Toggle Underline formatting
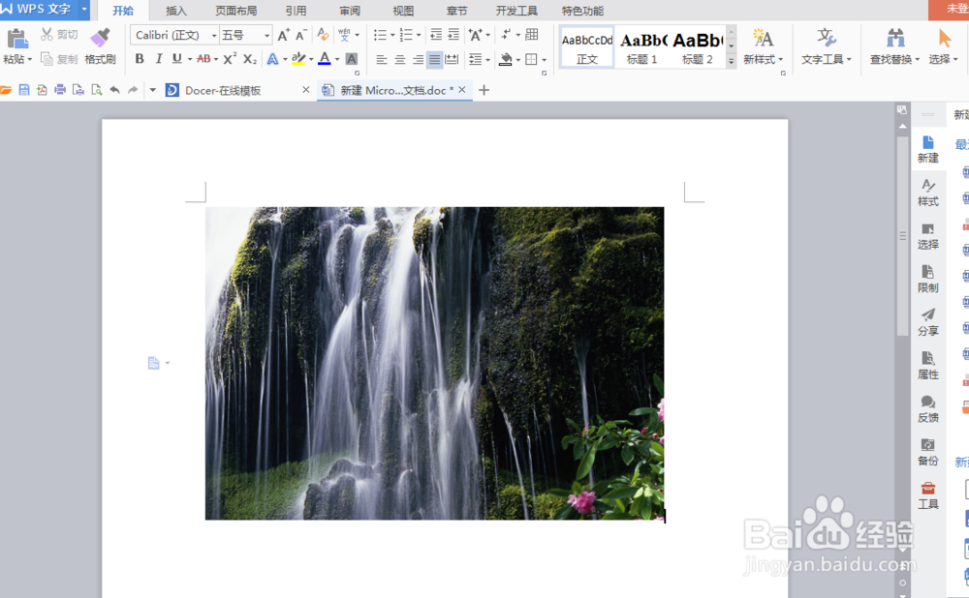 (176, 59)
